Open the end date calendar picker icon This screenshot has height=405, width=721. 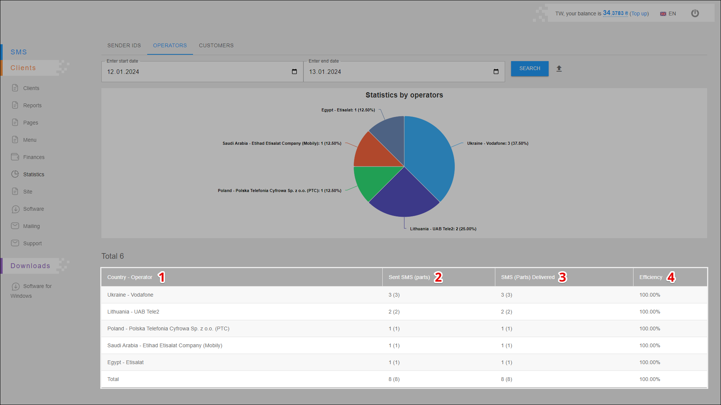(496, 72)
